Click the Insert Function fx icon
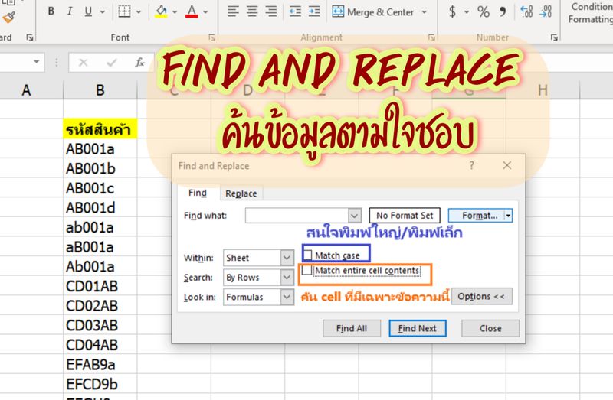Image resolution: width=613 pixels, height=400 pixels. pyautogui.click(x=139, y=62)
